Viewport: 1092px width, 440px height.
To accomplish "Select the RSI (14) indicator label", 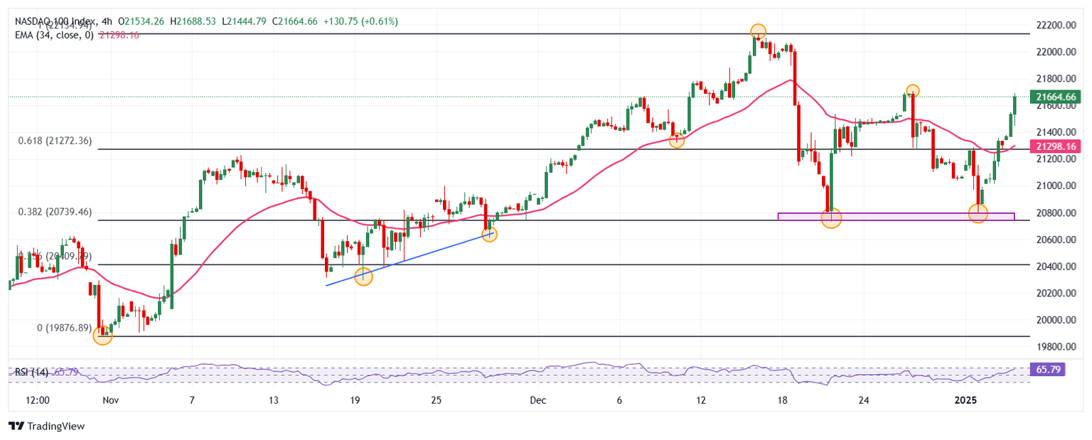I will (32, 372).
